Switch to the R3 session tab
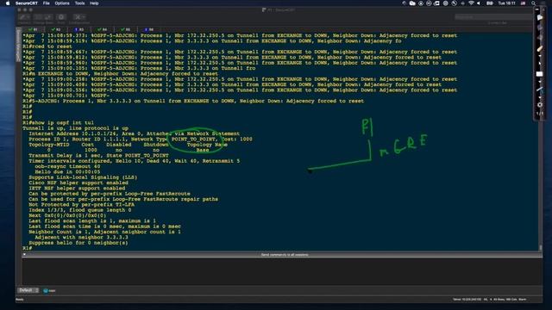This screenshot has height=310, width=552. (x=79, y=29)
